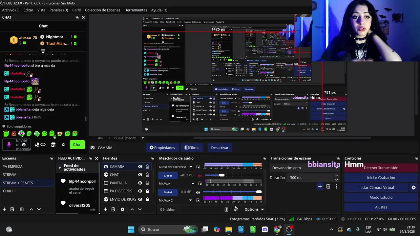Click the microphone icon in chat box
This screenshot has width=420, height=236.
pos(9,145)
